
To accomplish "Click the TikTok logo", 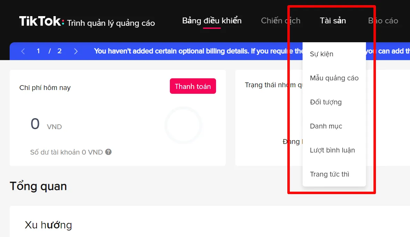I will click(x=41, y=21).
